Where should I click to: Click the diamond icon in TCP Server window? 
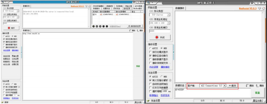[x=260, y=8]
